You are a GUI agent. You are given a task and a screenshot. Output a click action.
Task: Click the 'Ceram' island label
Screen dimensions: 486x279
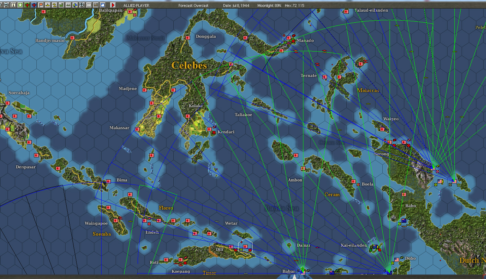332,194
